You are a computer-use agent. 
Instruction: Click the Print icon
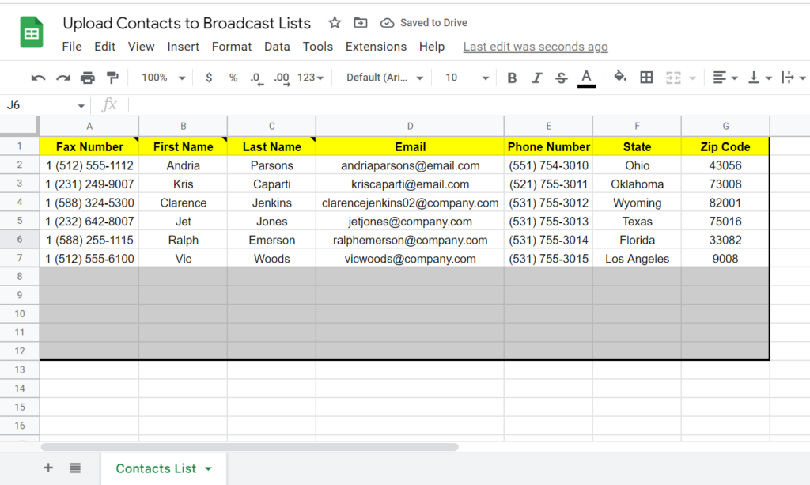point(88,78)
